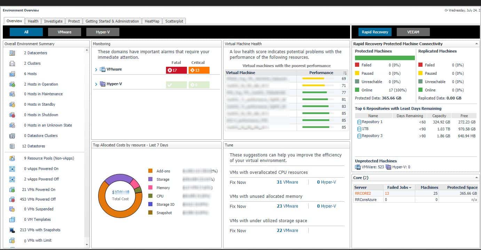Viewport: 481px width, 250px height.
Task: Click the orange Add-ons legend swatch
Action: (150, 171)
